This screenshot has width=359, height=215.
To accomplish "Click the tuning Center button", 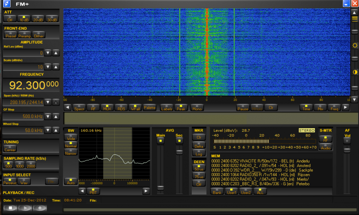I will (x=10, y=149).
